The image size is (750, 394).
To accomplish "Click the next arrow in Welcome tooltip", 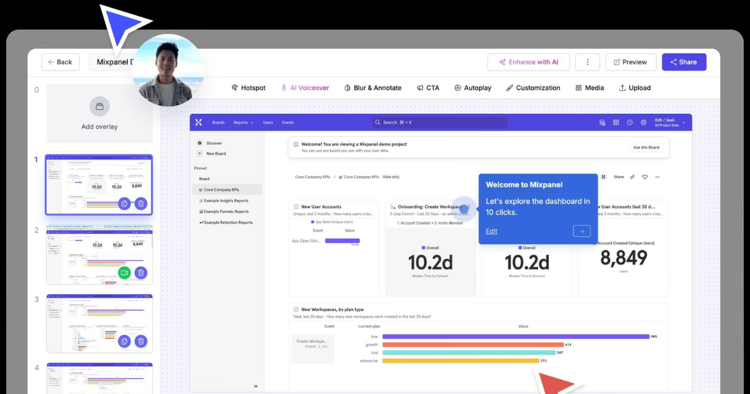I will (581, 231).
